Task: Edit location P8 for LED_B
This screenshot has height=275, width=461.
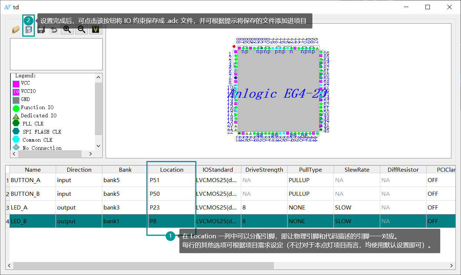Action: (x=172, y=221)
